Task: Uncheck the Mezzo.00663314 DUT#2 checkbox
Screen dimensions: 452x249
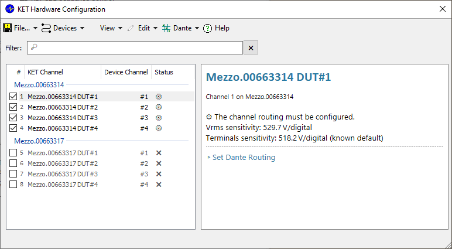Action: coord(13,107)
